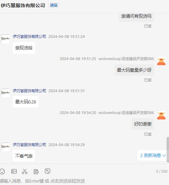Click the send image icon

14,171
